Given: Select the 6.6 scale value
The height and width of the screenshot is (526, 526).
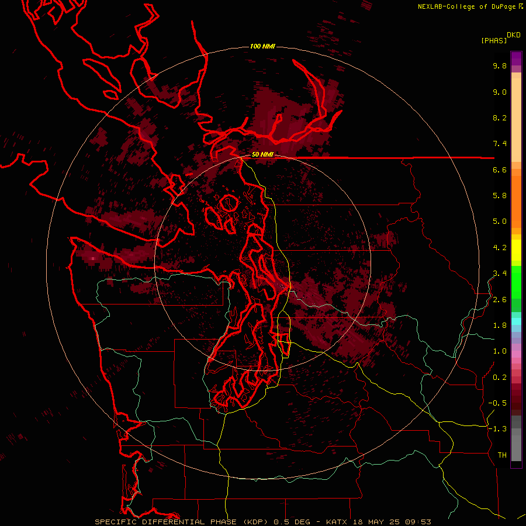Looking at the screenshot, I should pyautogui.click(x=500, y=169).
